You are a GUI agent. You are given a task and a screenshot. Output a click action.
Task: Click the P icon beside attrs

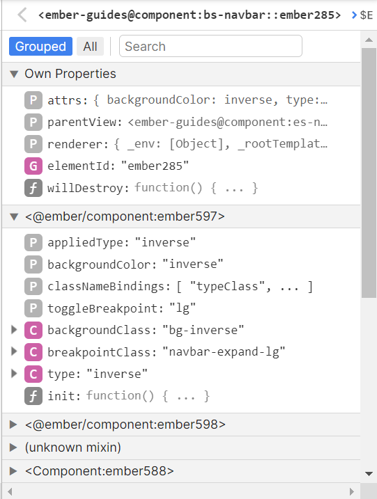pos(33,100)
